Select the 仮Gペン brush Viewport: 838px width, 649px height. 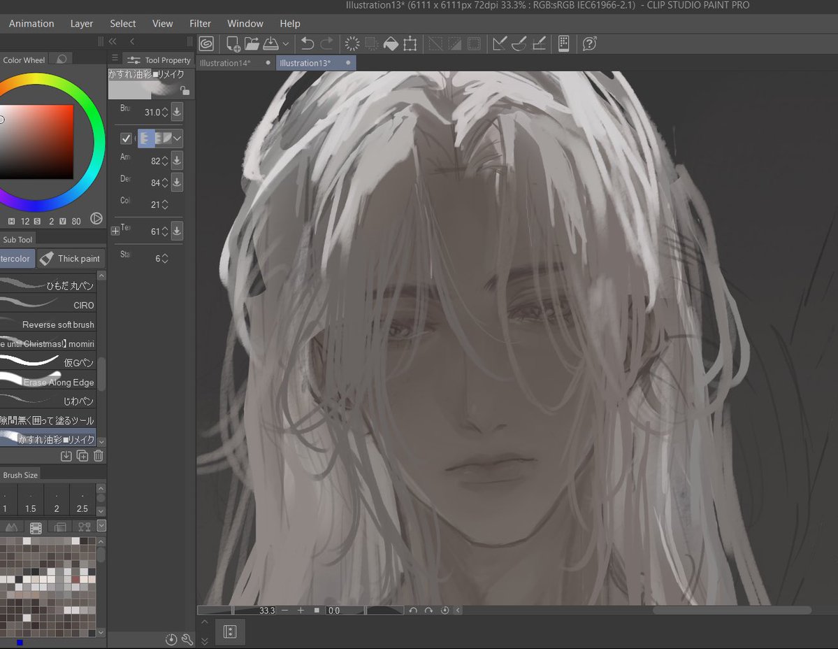click(x=48, y=362)
